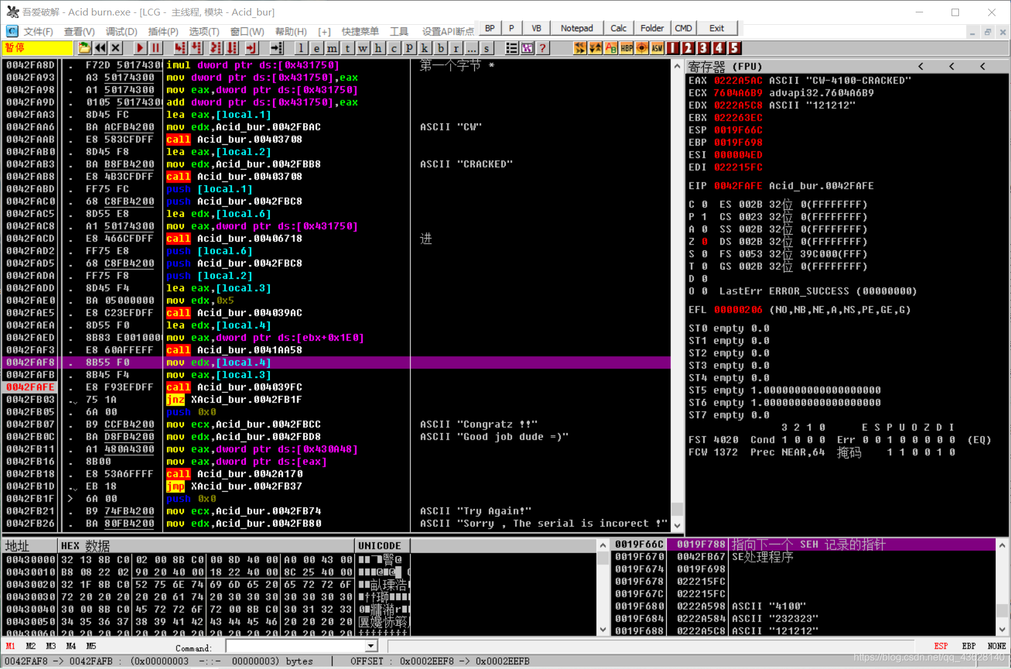The width and height of the screenshot is (1011, 669).
Task: Open the Command box dropdown arrow
Action: tap(371, 646)
